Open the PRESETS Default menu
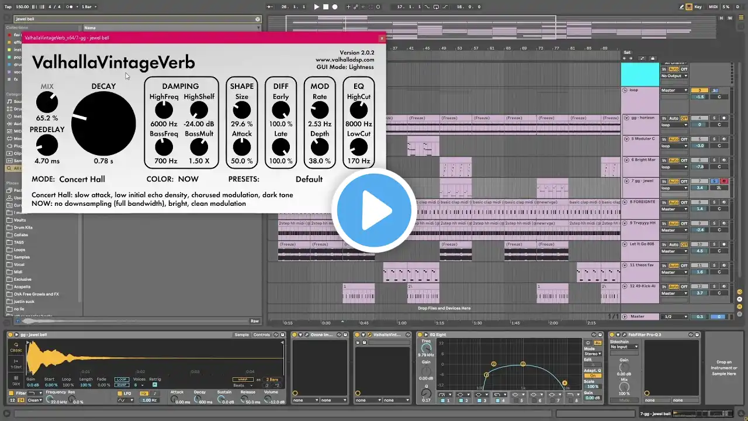748x421 pixels. (309, 180)
